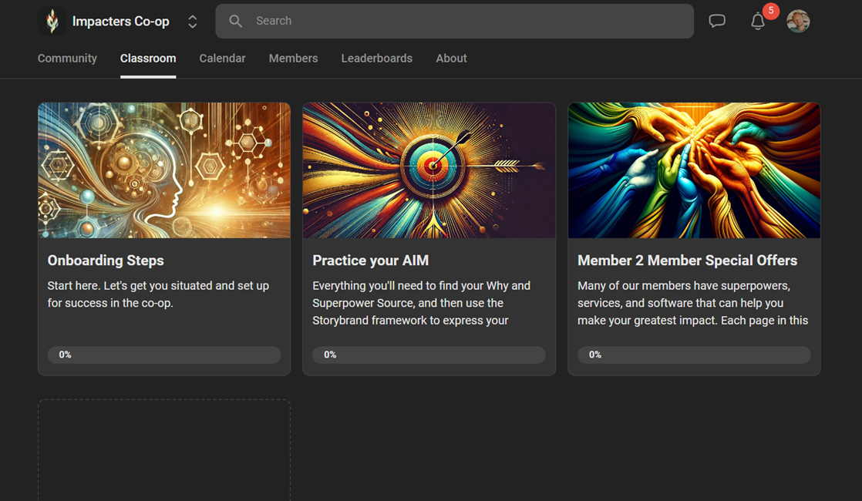
Task: Select the Classroom tab
Action: coord(148,59)
